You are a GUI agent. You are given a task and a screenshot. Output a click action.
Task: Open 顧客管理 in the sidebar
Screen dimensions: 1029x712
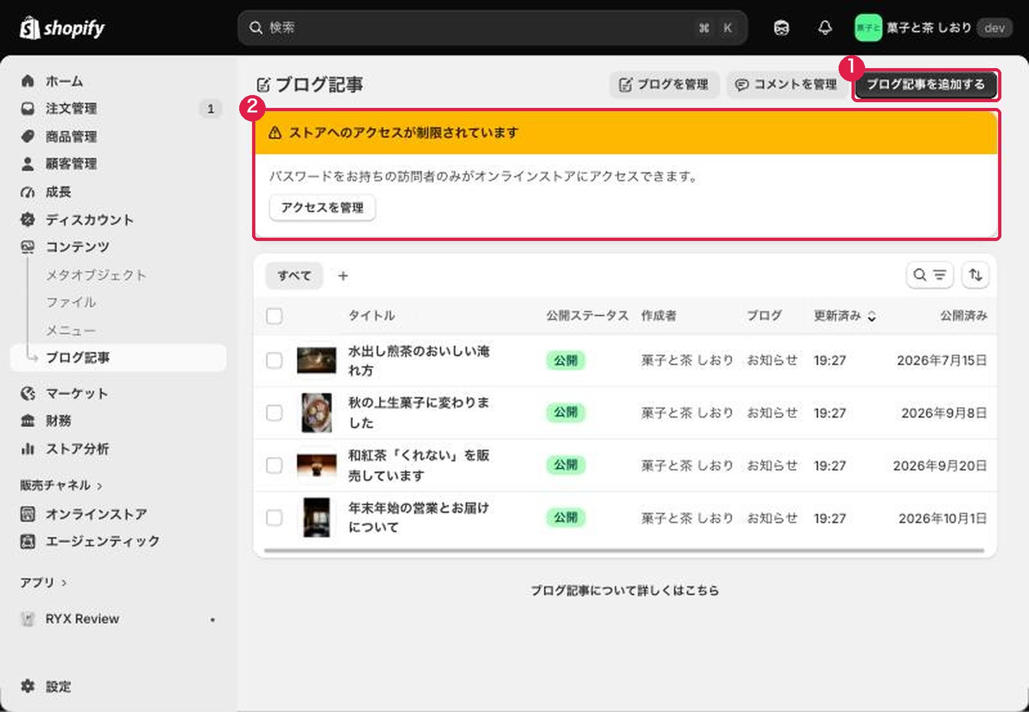(x=118, y=164)
